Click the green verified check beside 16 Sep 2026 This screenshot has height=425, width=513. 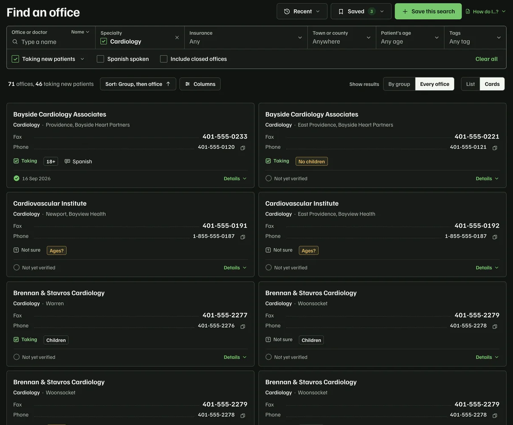click(x=17, y=178)
